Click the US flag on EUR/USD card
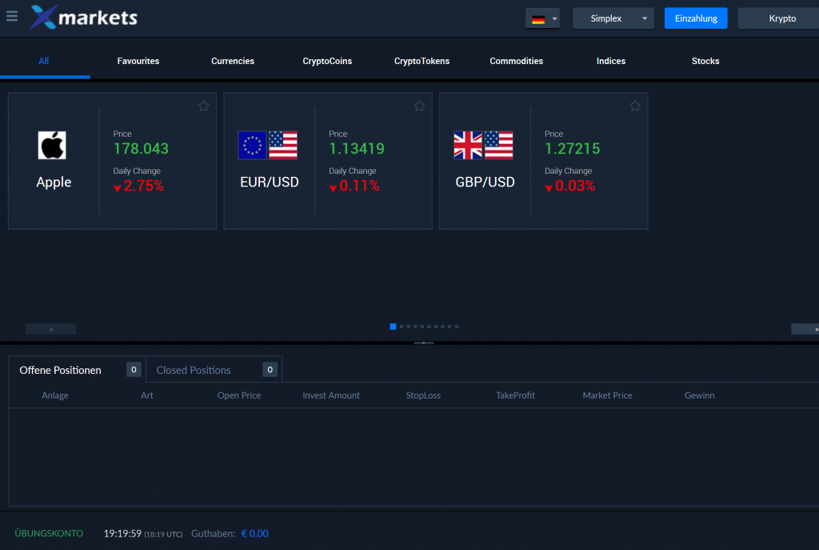The width and height of the screenshot is (819, 550). pyautogui.click(x=283, y=146)
